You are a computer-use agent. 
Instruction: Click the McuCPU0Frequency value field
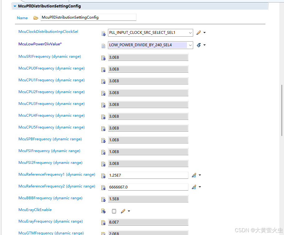tap(148, 69)
